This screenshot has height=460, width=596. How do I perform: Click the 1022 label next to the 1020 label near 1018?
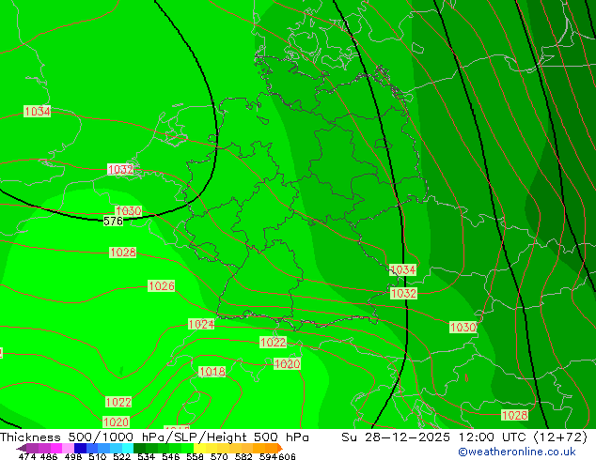273,342
